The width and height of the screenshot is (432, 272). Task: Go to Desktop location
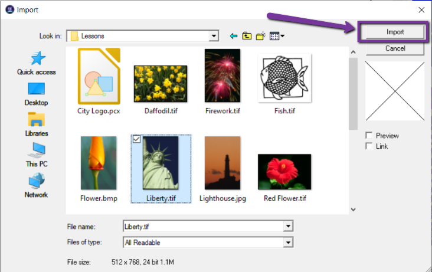[37, 93]
